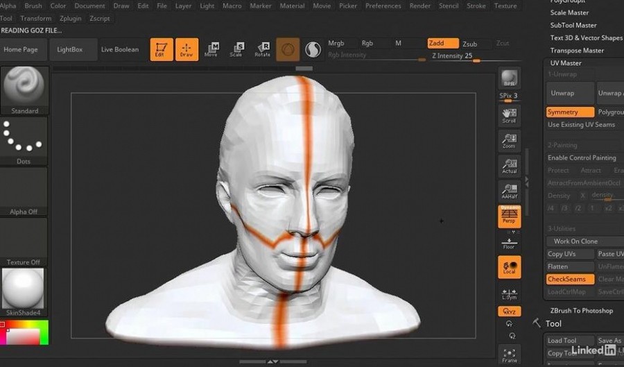Toggle the Symmetry option in UV Master
Viewport: 624px width, 367px height.
pyautogui.click(x=571, y=112)
